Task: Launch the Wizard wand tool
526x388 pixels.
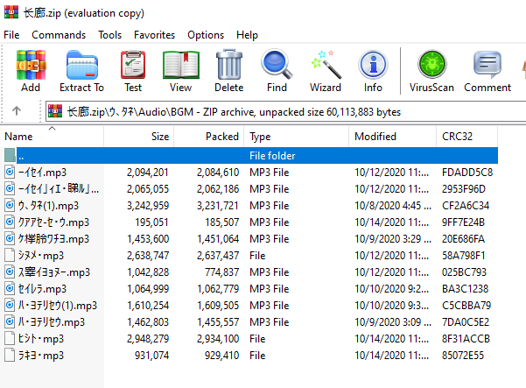Action: click(326, 71)
